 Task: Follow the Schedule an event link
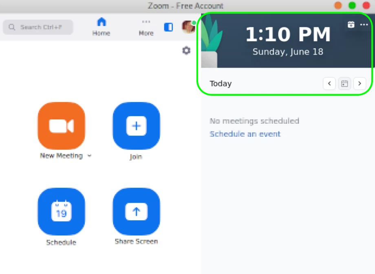click(x=245, y=134)
